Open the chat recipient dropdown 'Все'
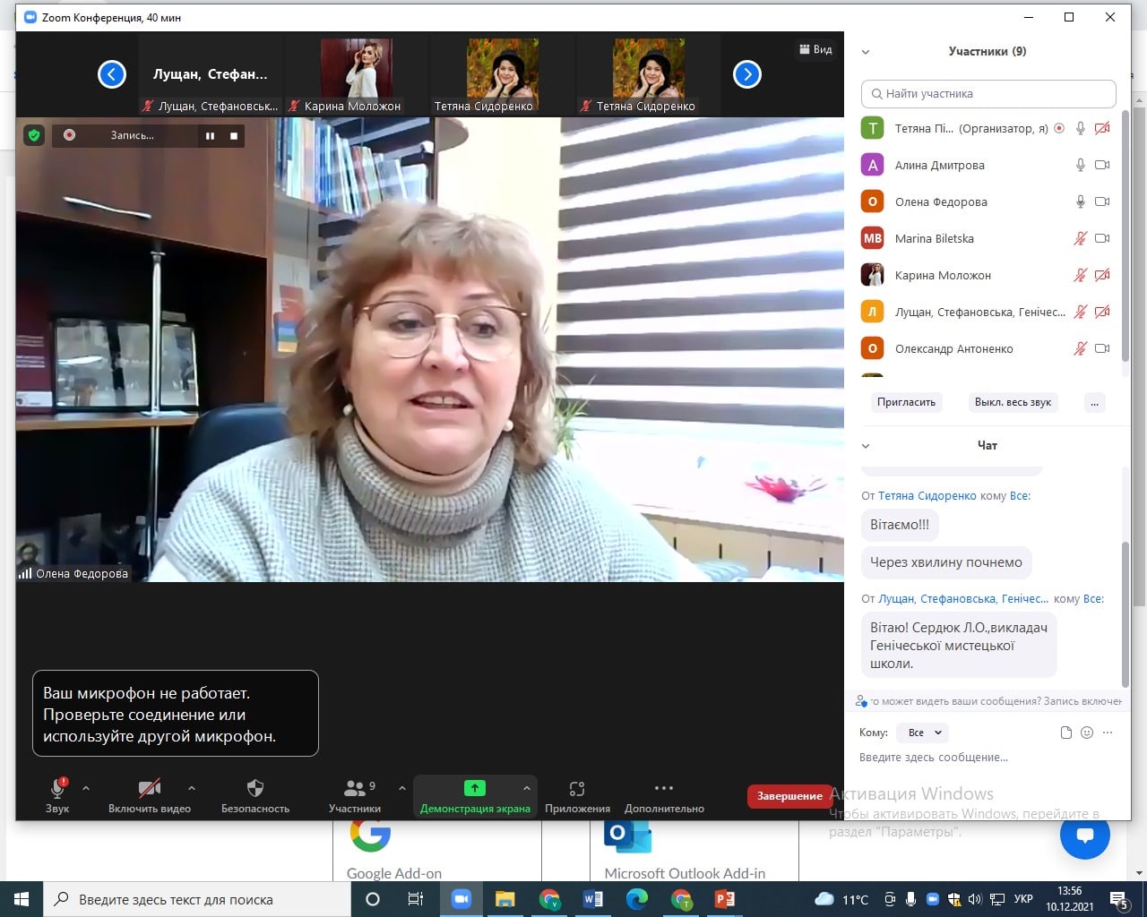1147x917 pixels. pos(925,733)
